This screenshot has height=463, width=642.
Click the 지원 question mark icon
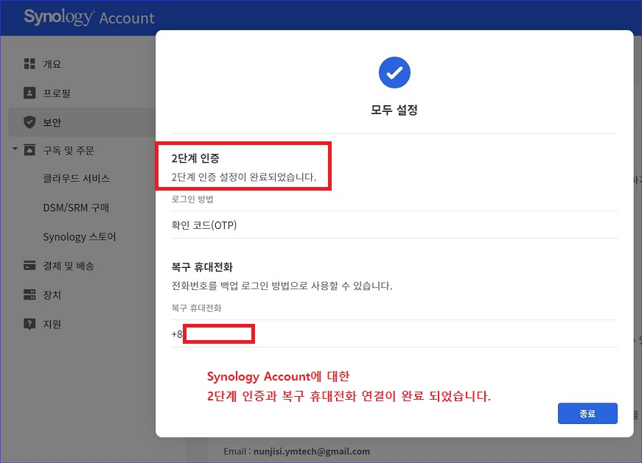(29, 325)
